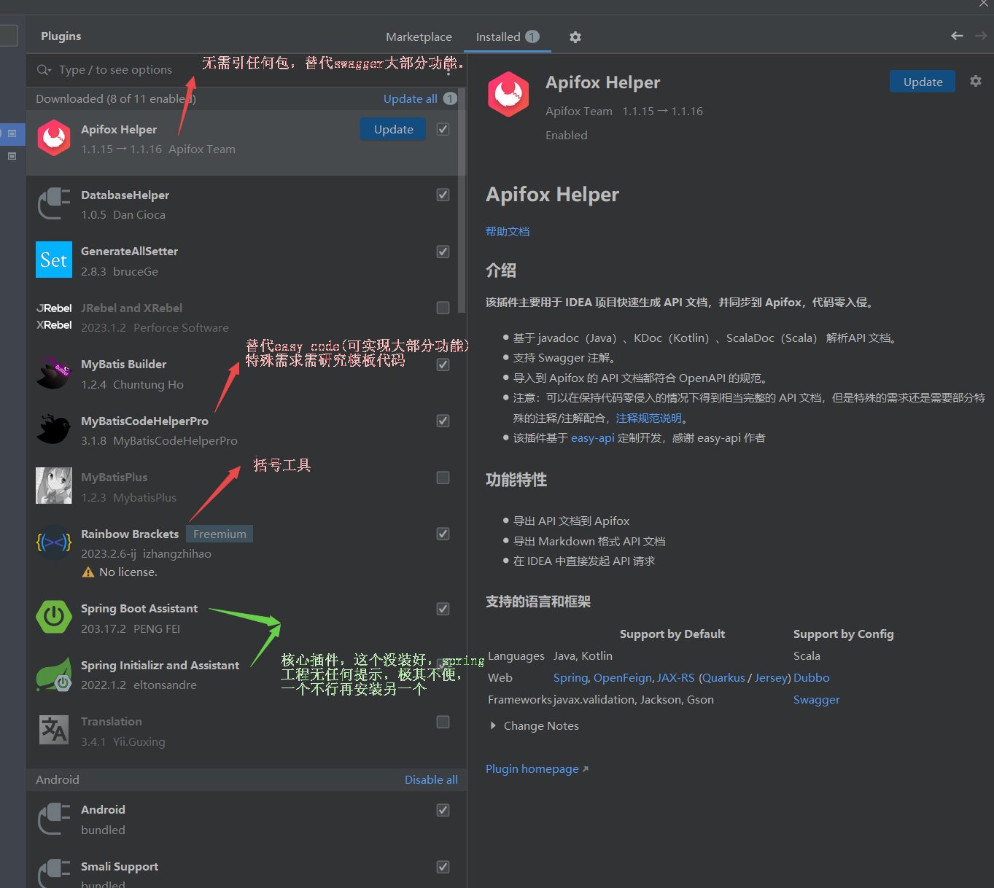Screen dimensions: 994x888
Task: Open the Quarkus link
Action: pos(723,678)
